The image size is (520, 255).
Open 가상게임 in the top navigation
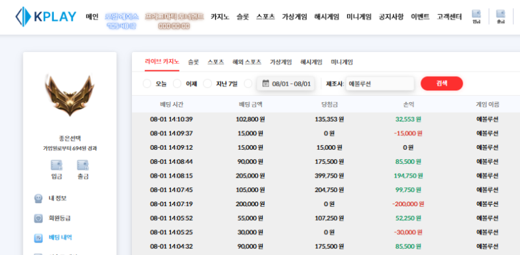click(x=294, y=17)
